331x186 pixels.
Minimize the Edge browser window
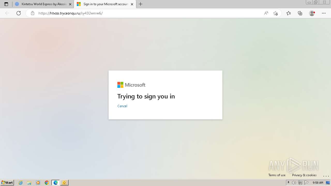tap(309, 2)
